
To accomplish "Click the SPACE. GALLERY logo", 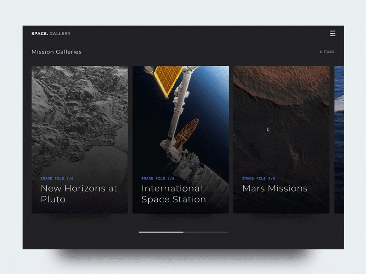I will click(x=51, y=33).
